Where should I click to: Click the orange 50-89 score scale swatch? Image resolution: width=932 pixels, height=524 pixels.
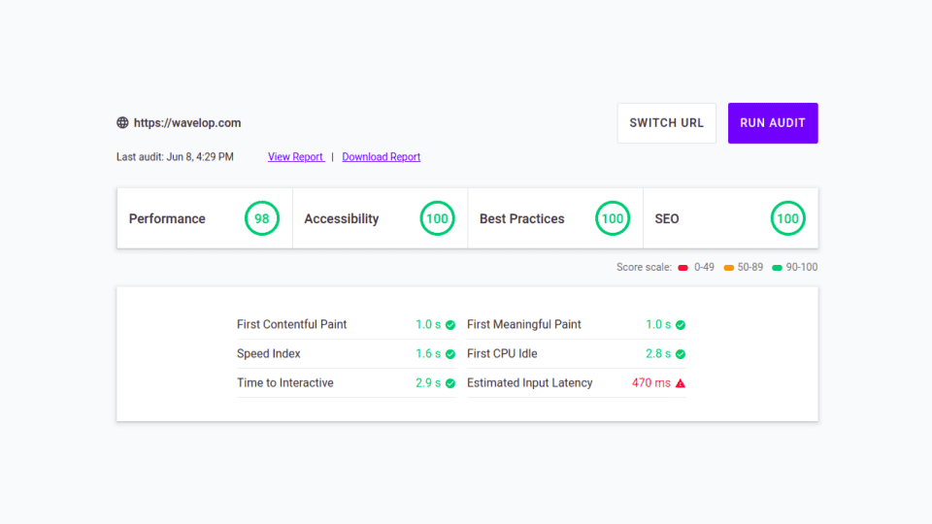728,268
